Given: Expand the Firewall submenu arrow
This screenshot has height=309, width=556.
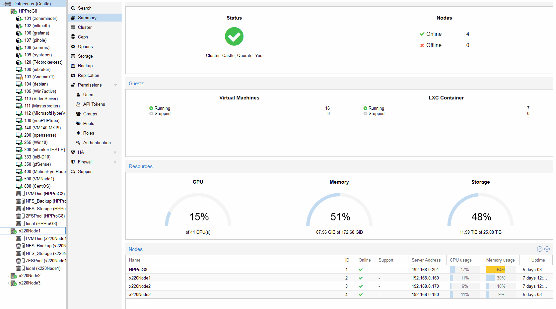Looking at the screenshot, I should (x=115, y=162).
